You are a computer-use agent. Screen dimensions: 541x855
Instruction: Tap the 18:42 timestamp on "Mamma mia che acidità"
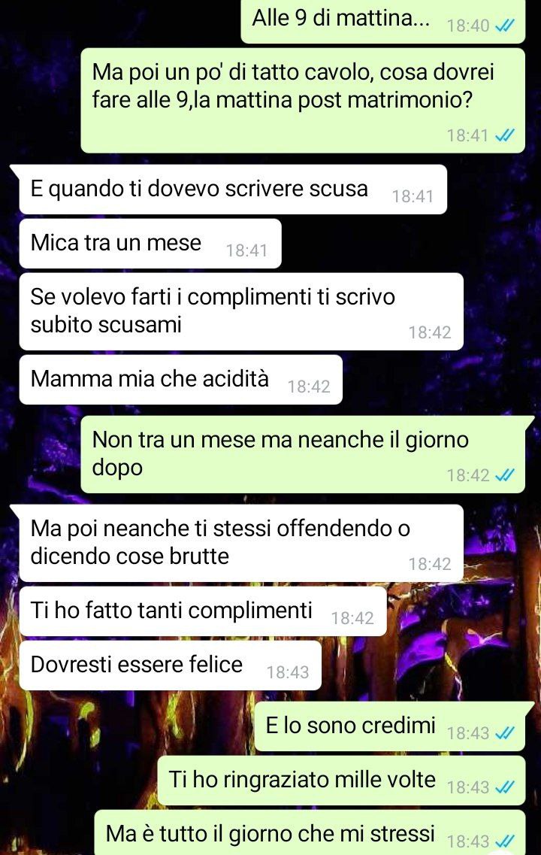[309, 387]
